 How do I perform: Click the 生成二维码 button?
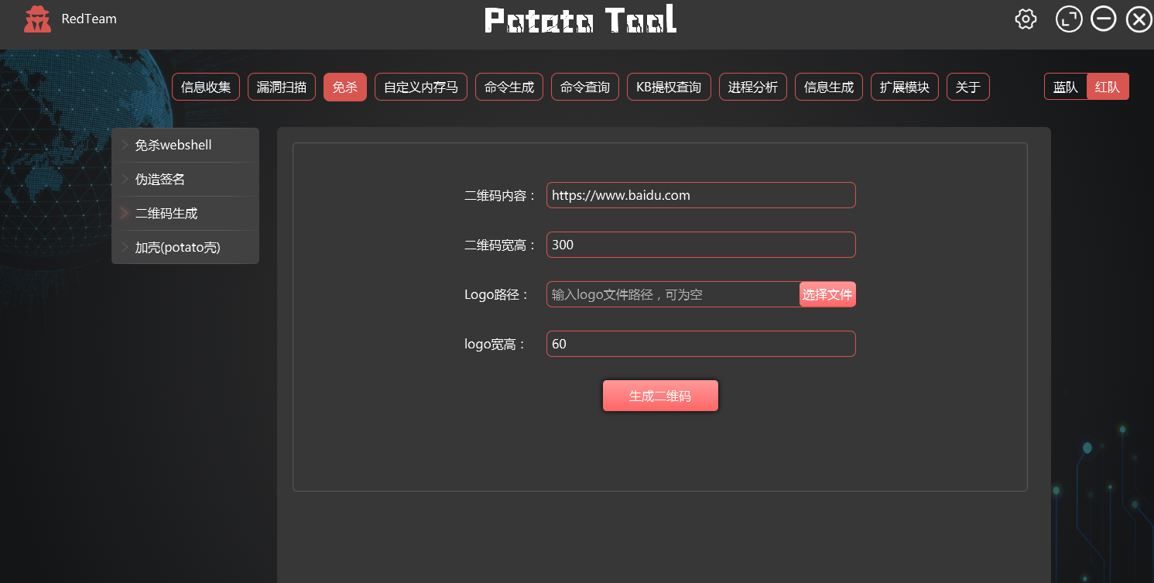660,396
